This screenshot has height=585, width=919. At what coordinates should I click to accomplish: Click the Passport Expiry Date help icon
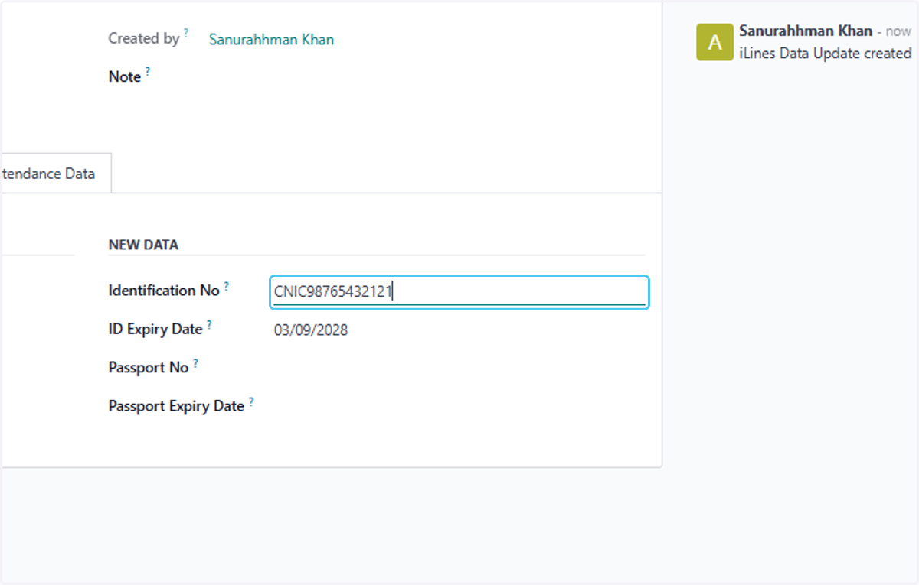coord(251,401)
